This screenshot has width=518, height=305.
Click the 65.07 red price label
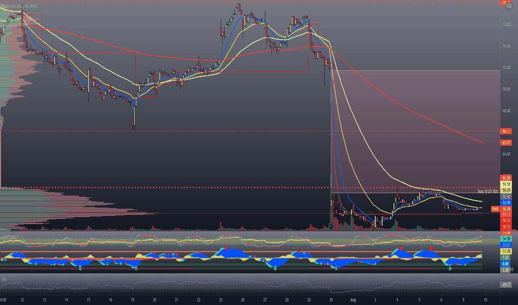pos(506,143)
